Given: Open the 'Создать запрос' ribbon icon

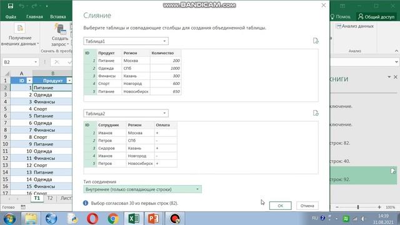Looking at the screenshot, I should [x=61, y=29].
